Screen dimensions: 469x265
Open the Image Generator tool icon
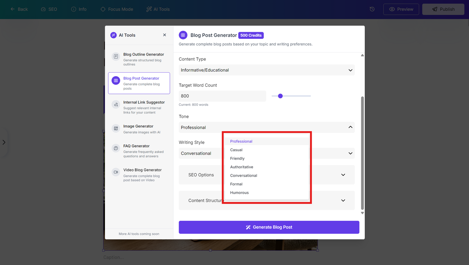point(116,128)
